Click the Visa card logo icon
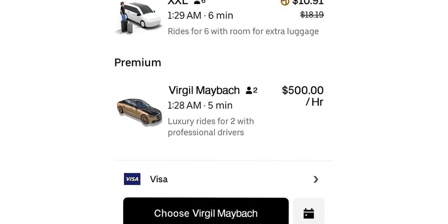The height and width of the screenshot is (224, 448). click(132, 179)
